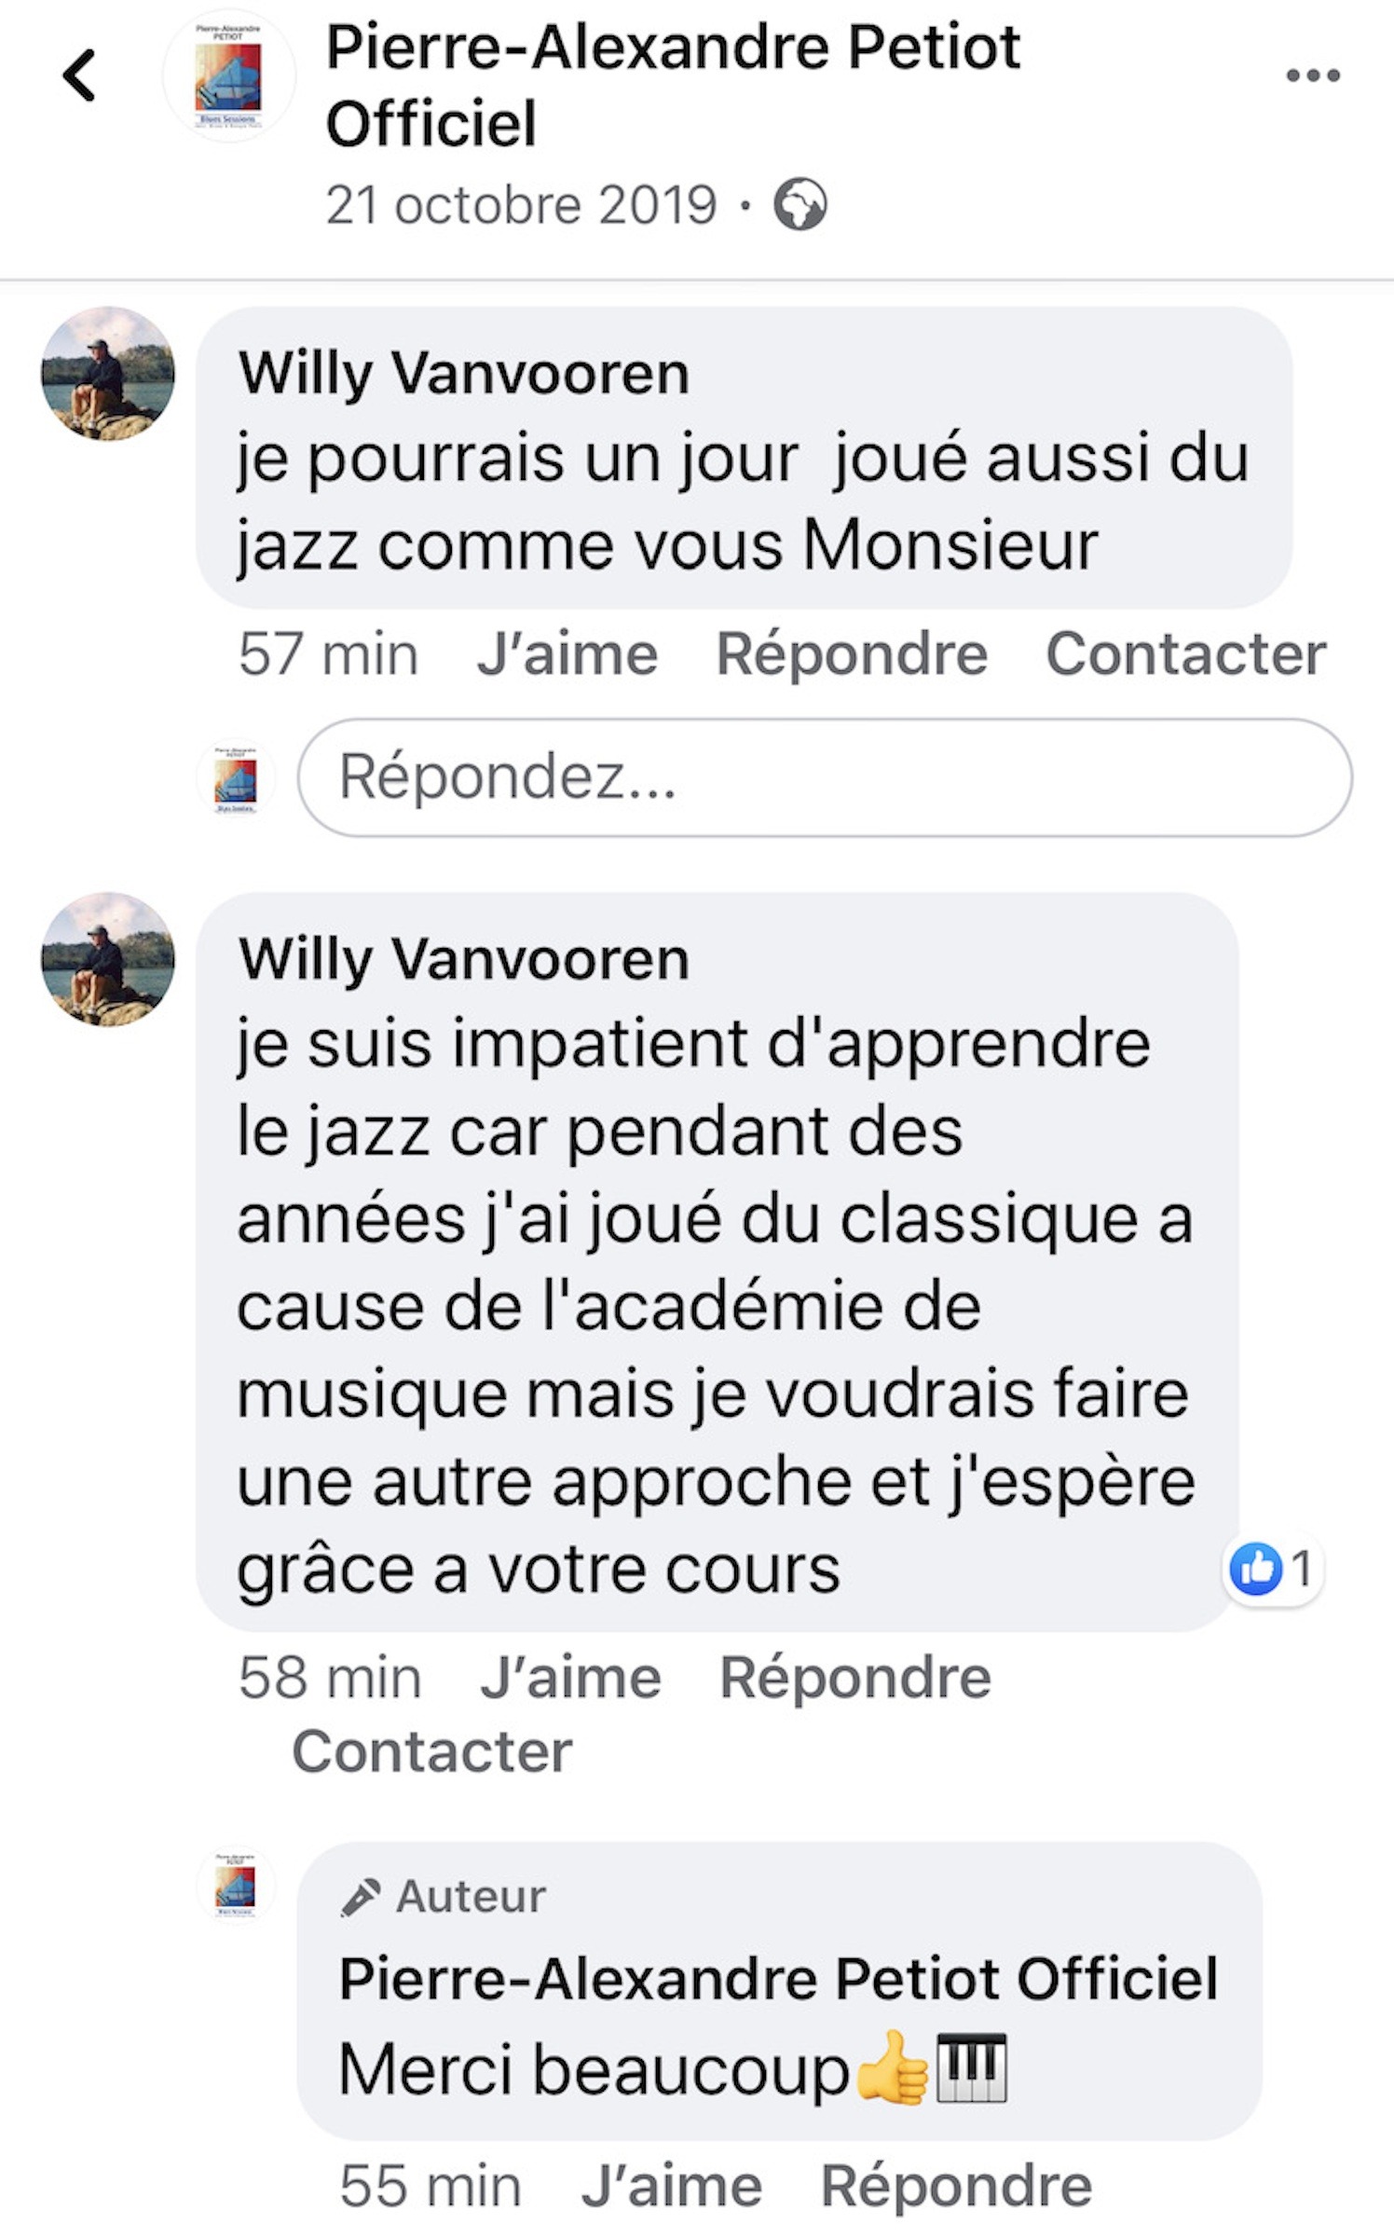
Task: View the blue like reaction count
Action: (1272, 1569)
